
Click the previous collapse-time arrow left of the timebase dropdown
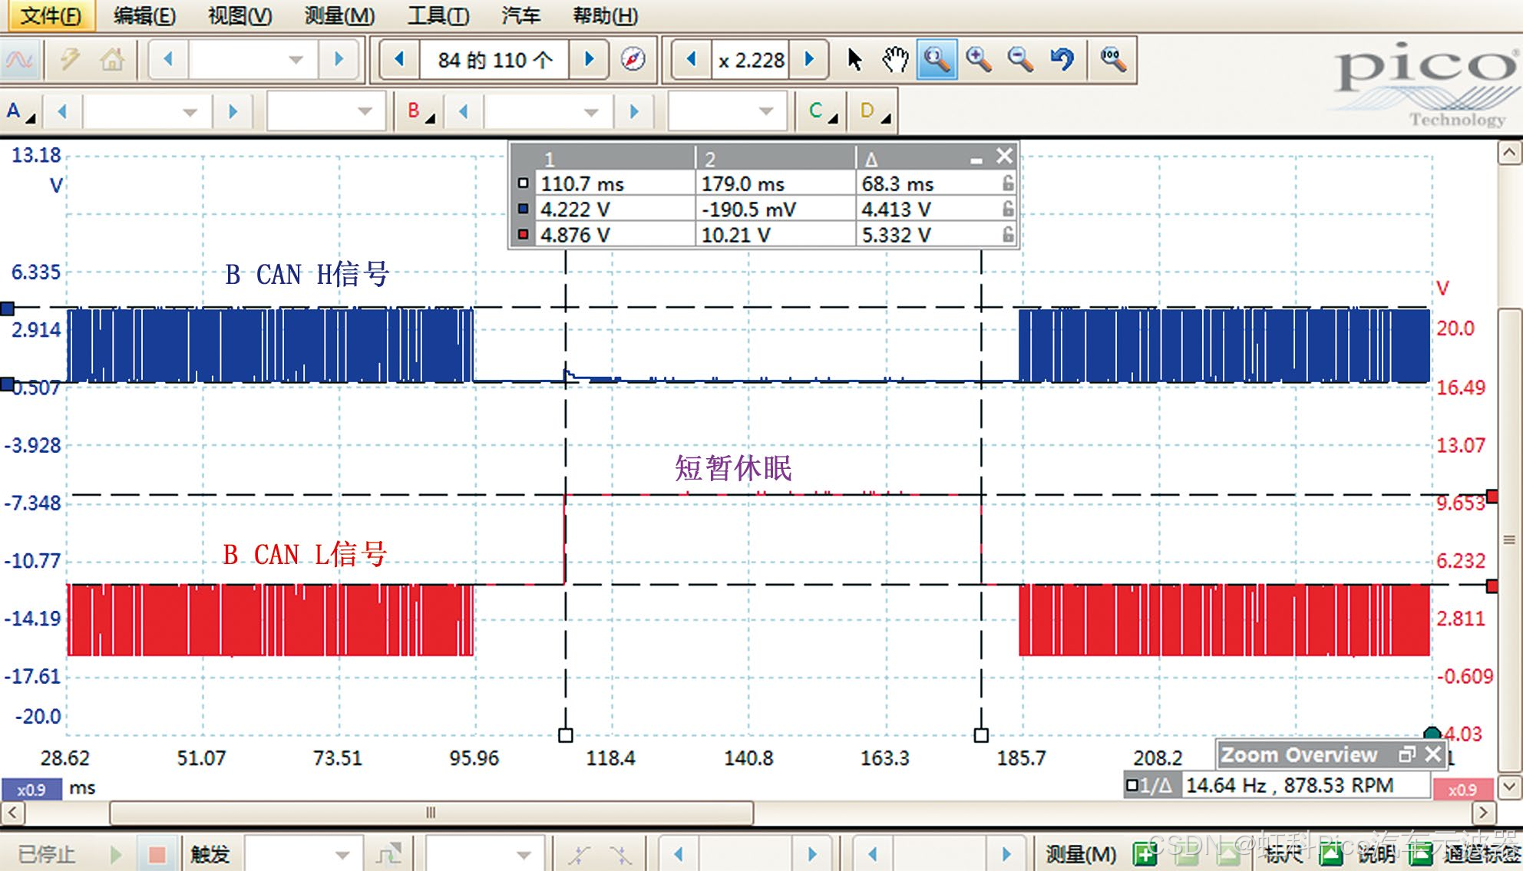point(168,59)
